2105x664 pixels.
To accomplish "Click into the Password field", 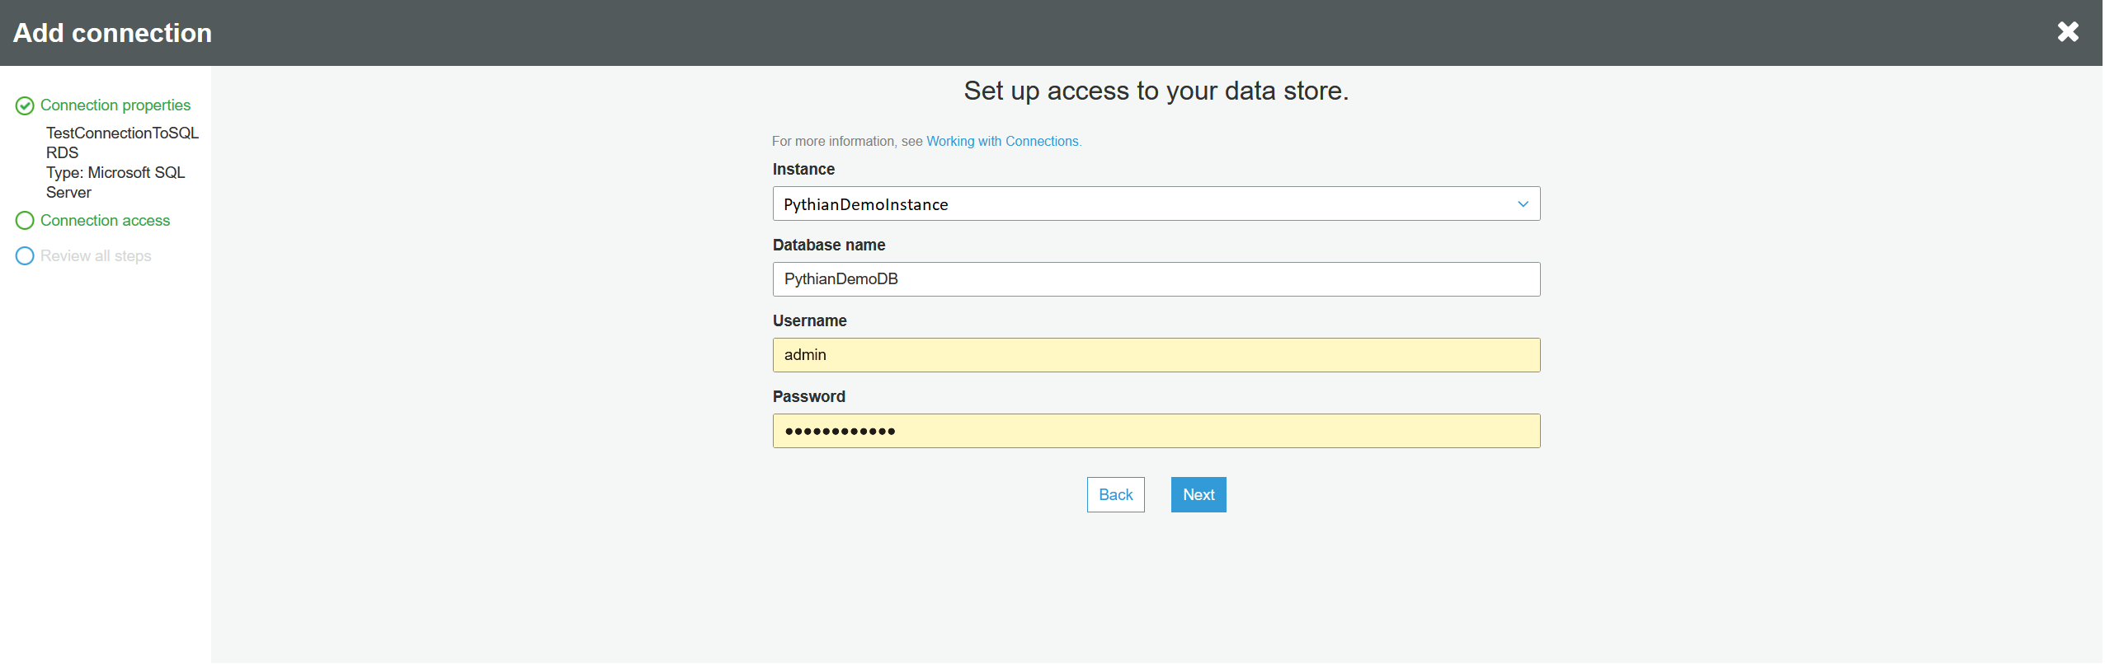I will (1156, 431).
